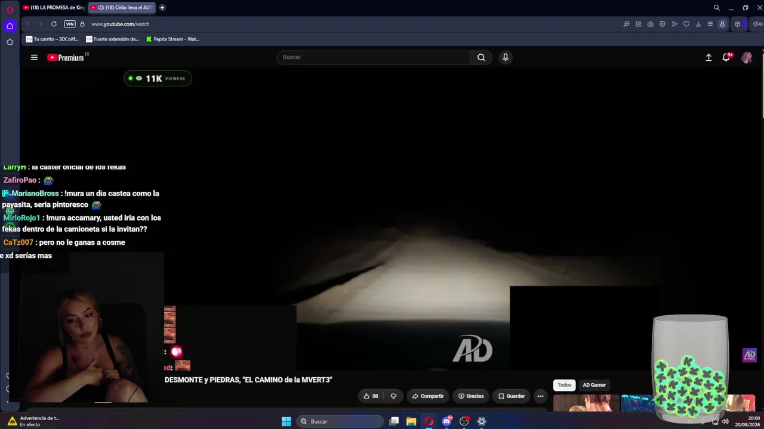Like the video with 38 likes
764x429 pixels.
(371, 396)
